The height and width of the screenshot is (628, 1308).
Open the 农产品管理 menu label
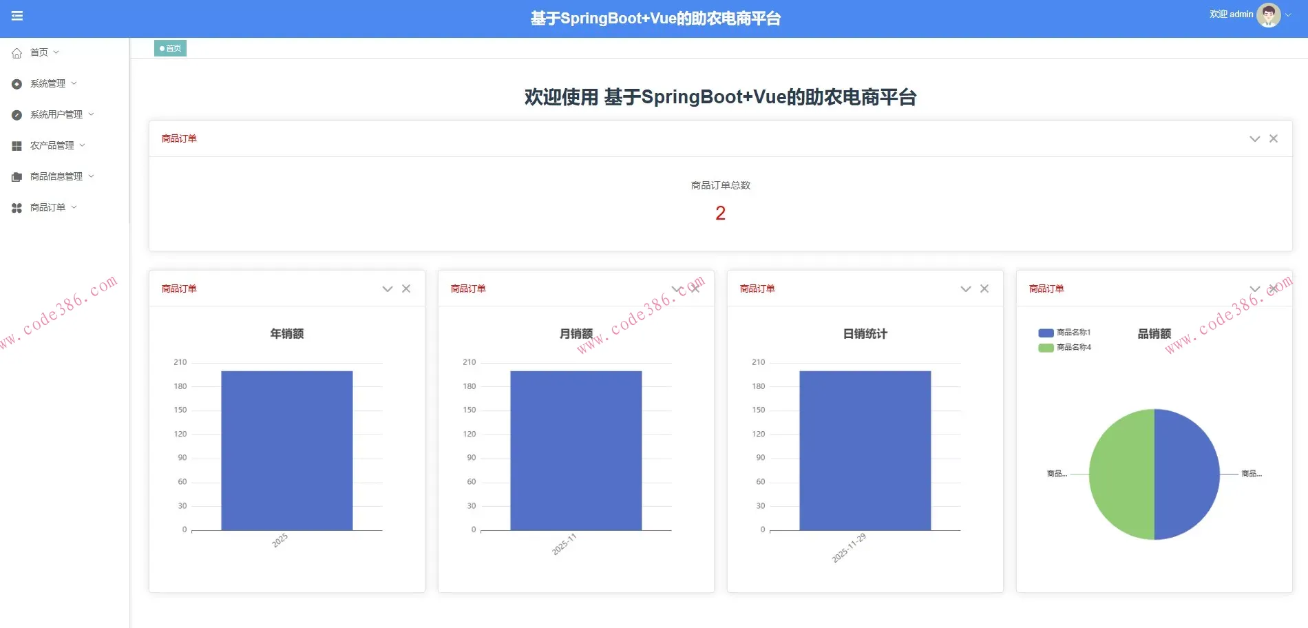[52, 145]
